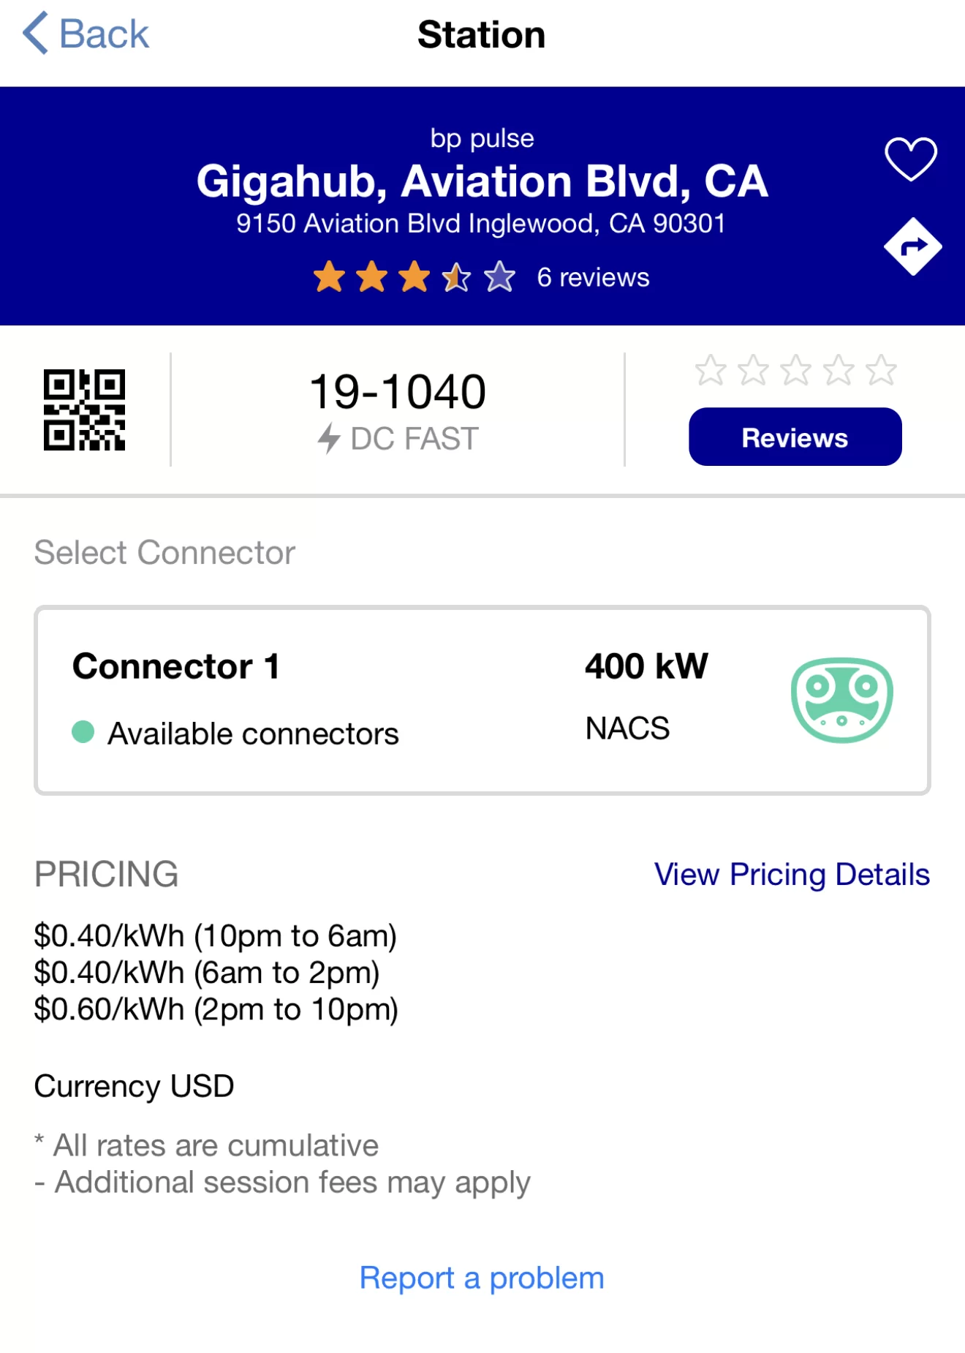
Task: Tap the station address 9150 Aviation Blvd
Action: (480, 223)
